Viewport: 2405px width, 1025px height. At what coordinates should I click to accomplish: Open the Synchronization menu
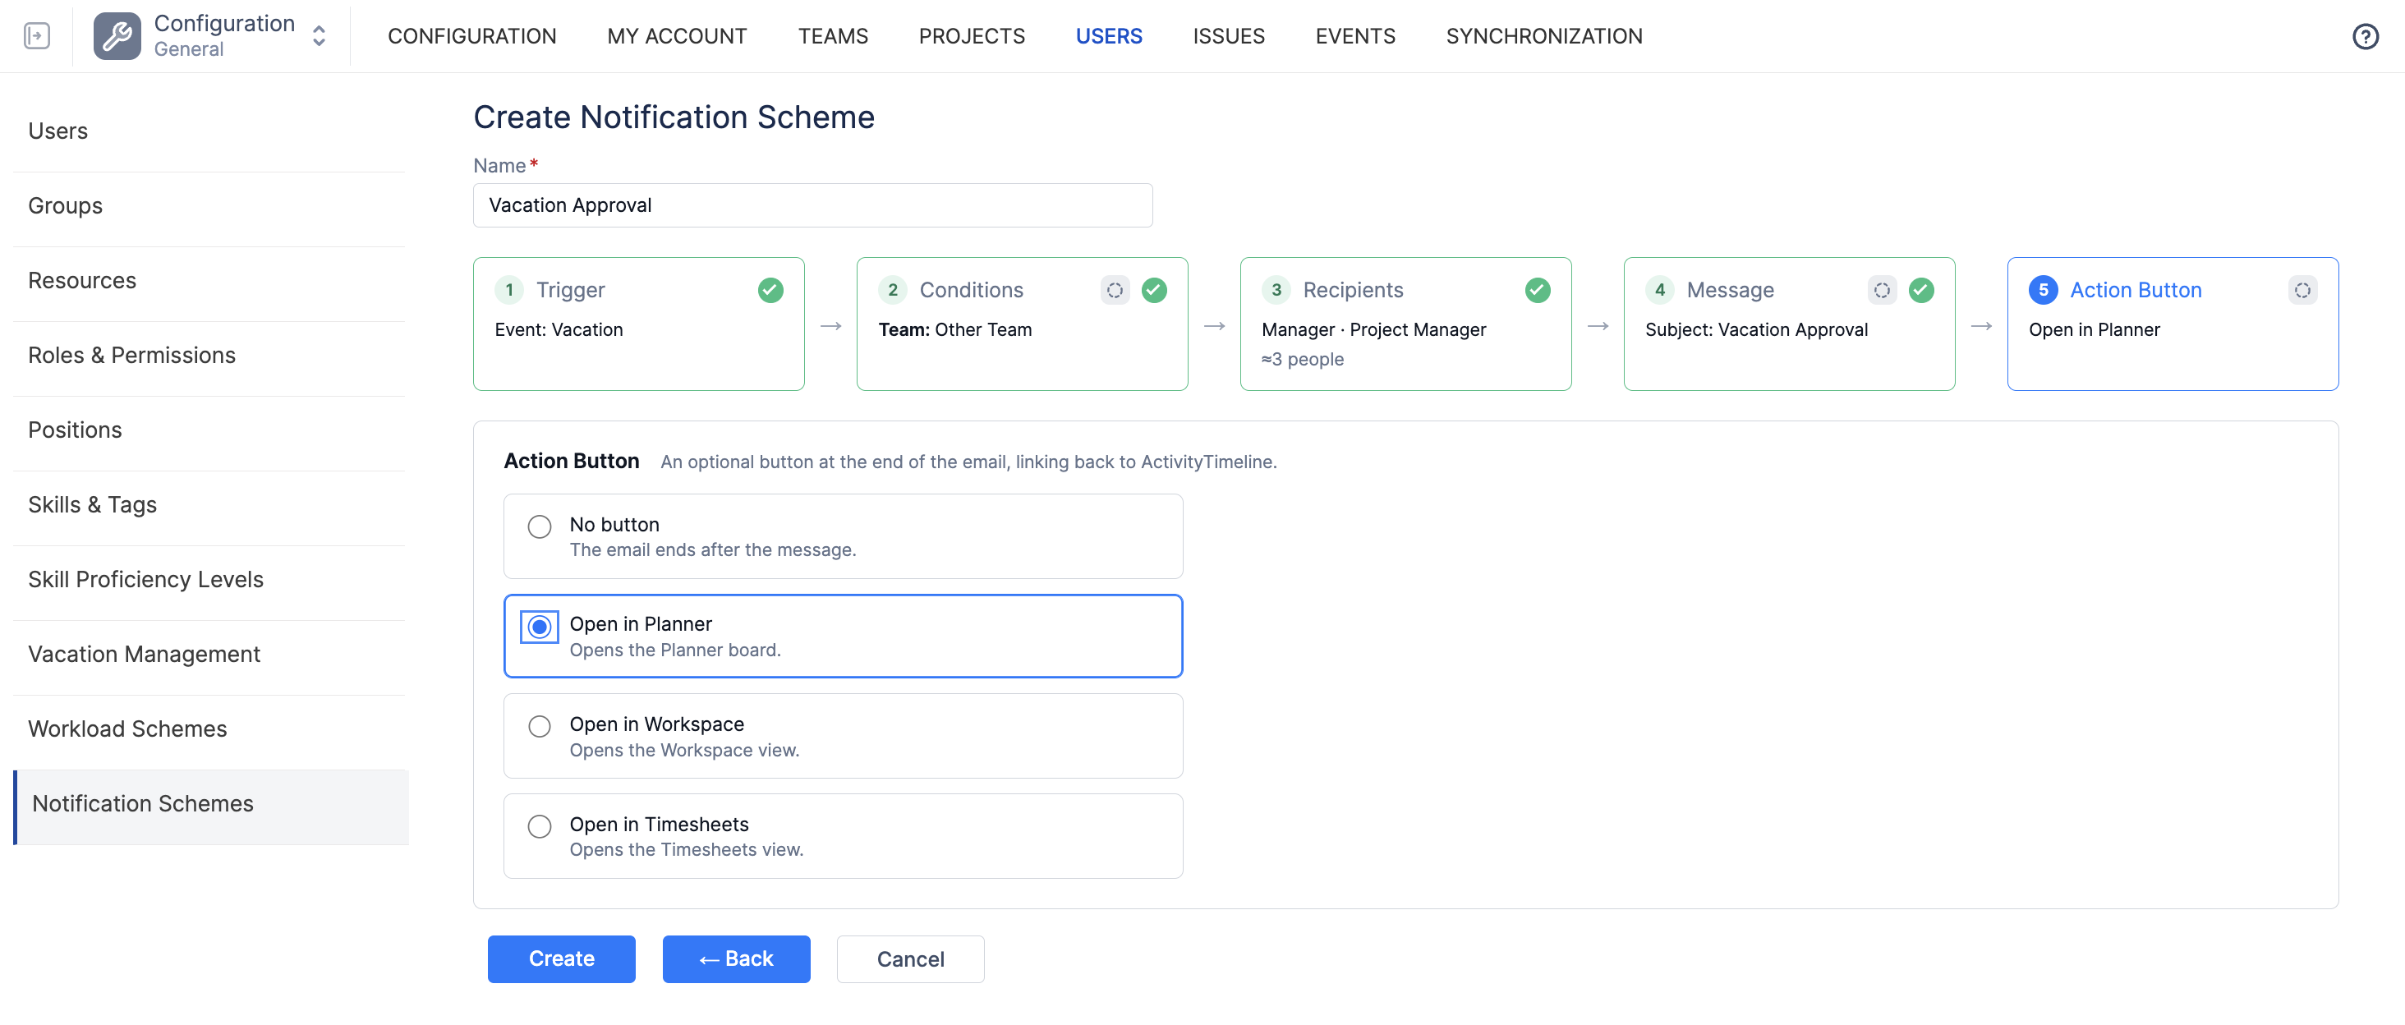[x=1544, y=35]
